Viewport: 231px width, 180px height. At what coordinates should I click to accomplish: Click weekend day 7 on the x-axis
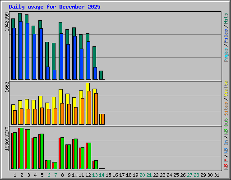pos(55,175)
